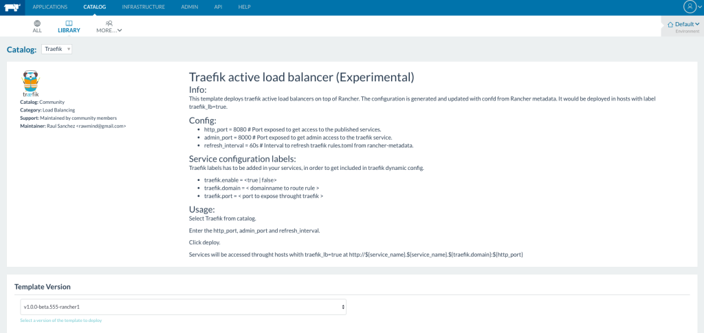
Task: Click the Rancher cow logo
Action: 12,7
